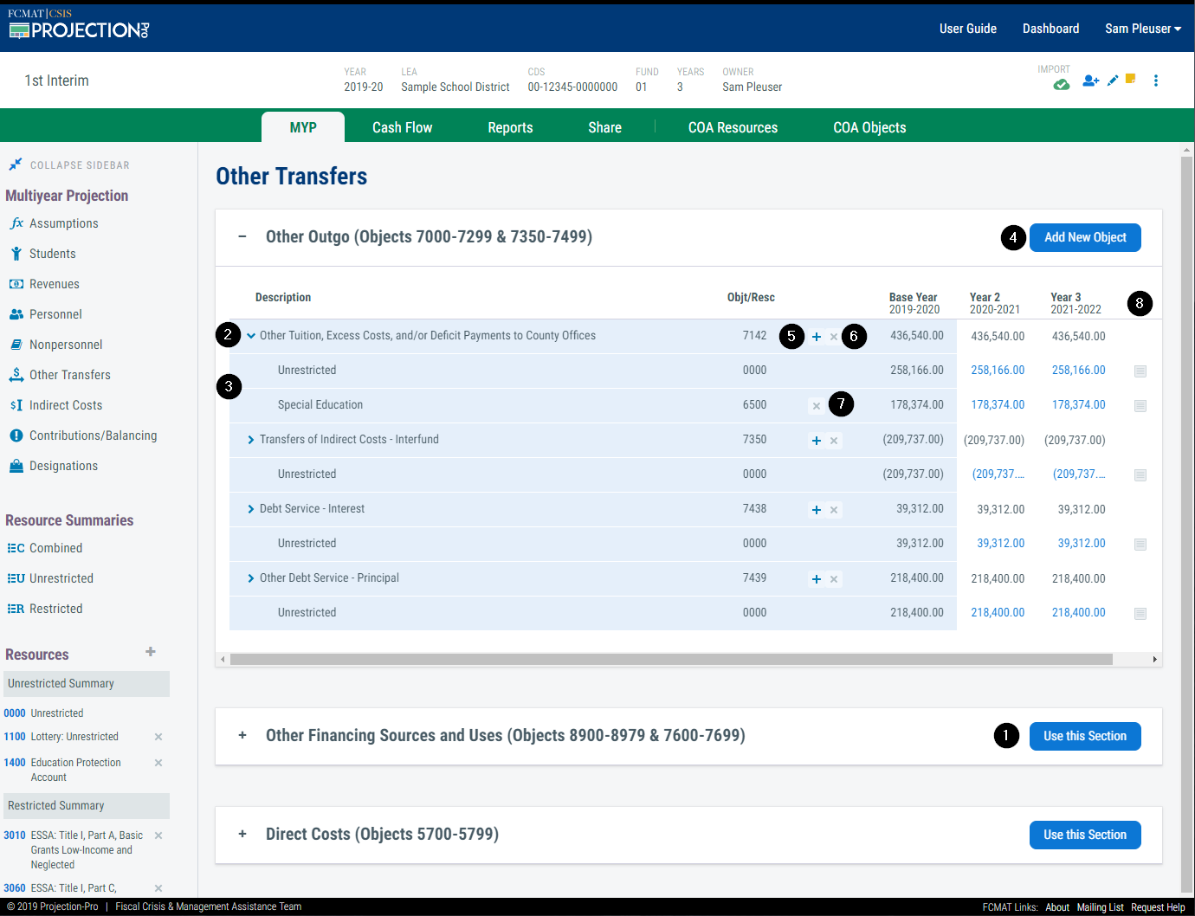The width and height of the screenshot is (1195, 916).
Task: Open the Reports tab
Action: point(510,127)
